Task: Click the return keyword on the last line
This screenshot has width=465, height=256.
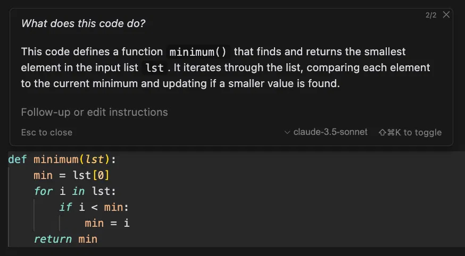Action: click(53, 239)
